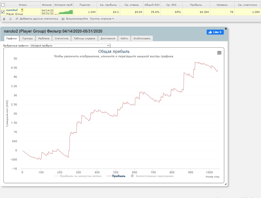Sort by 'Прибыль' column header
This screenshot has height=198, width=261.
196,5
